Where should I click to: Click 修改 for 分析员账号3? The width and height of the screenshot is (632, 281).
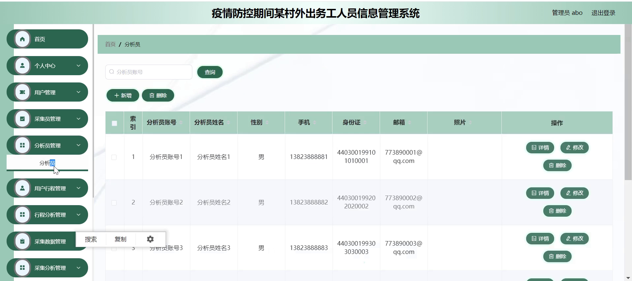(575, 238)
